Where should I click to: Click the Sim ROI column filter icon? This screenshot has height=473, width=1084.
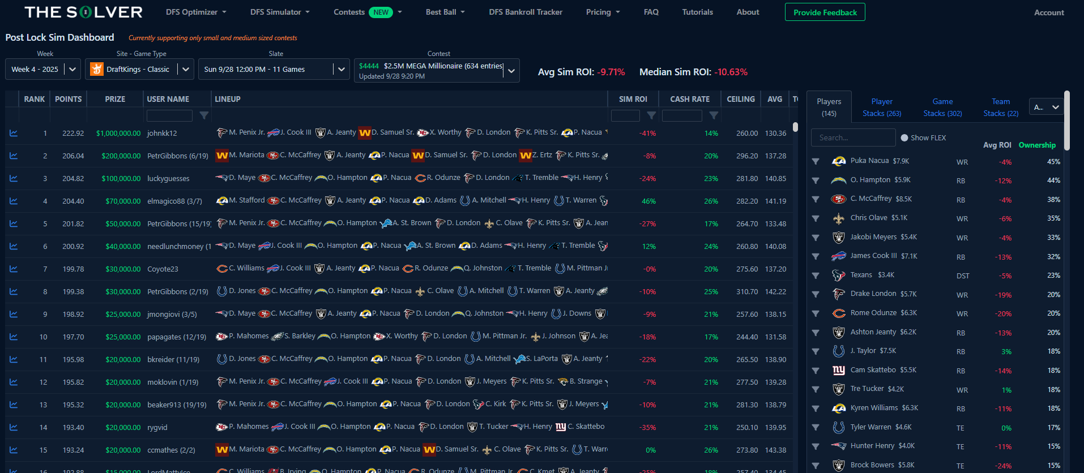[x=651, y=115]
